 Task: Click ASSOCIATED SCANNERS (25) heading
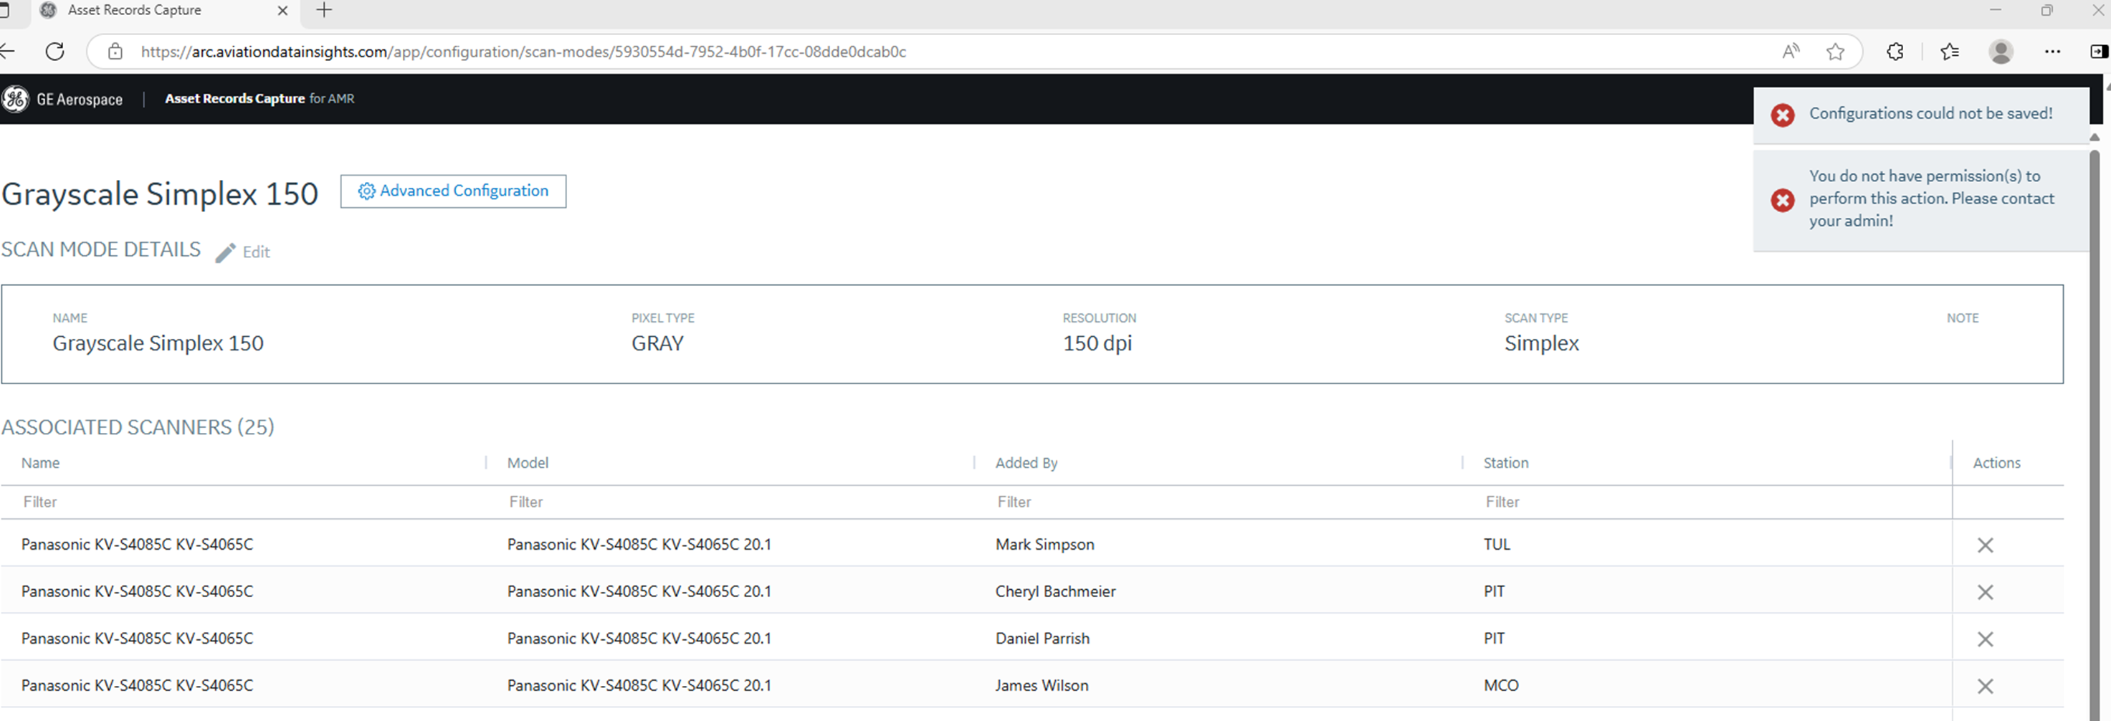[x=138, y=428]
